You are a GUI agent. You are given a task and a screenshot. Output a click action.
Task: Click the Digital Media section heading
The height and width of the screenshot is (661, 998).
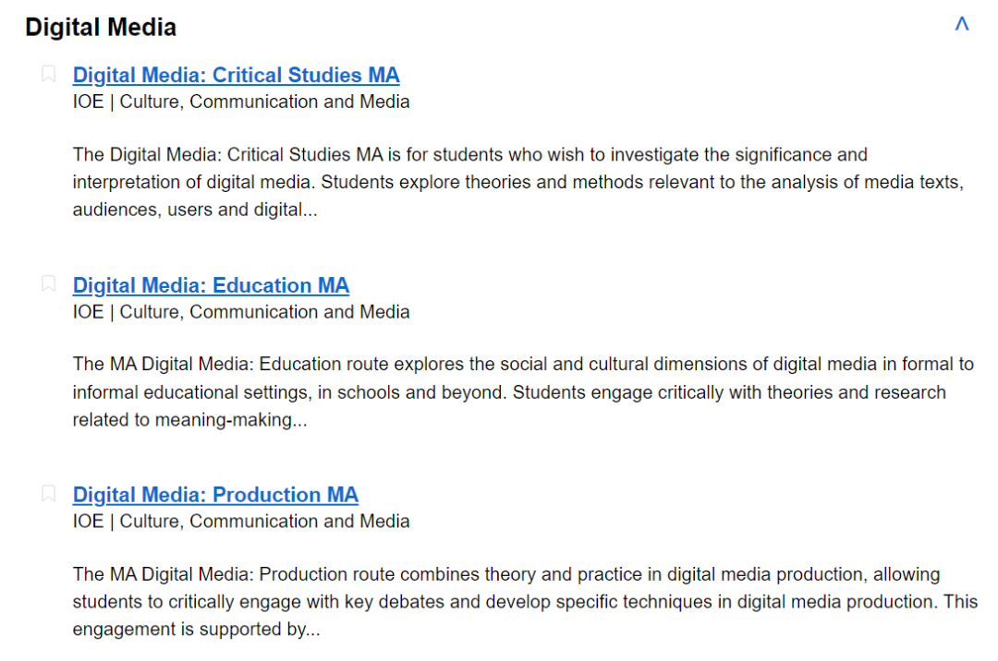tap(101, 28)
